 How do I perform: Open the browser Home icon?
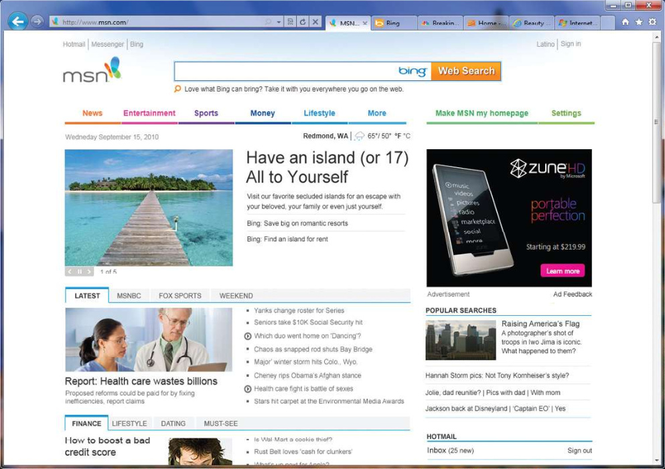tap(625, 21)
